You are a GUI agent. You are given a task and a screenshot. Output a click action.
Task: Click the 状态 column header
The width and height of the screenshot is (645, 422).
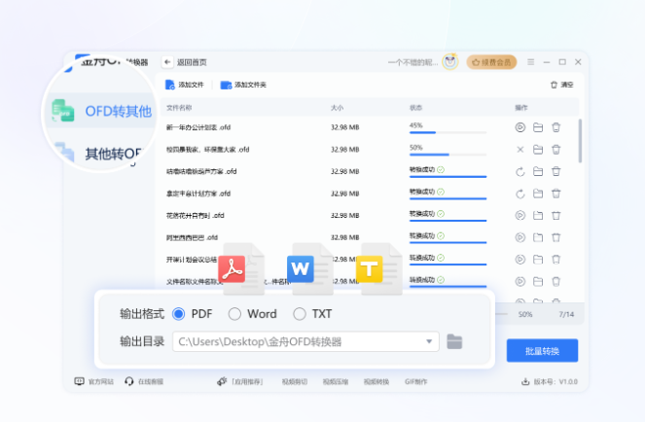click(415, 108)
